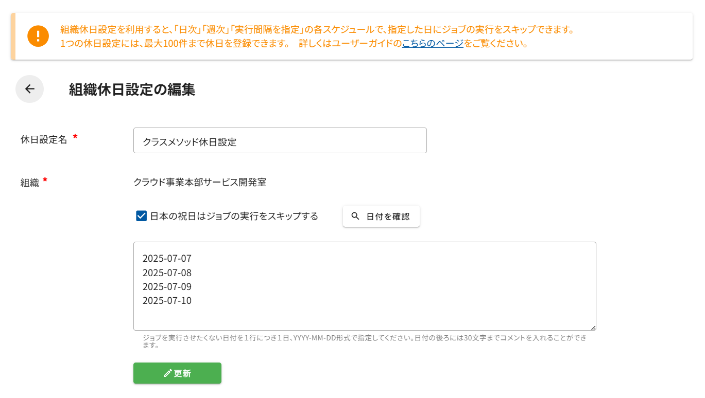Viewport: 705px width, 398px height.
Task: Place cursor on the 2025-07-10 line
Action: 167,301
